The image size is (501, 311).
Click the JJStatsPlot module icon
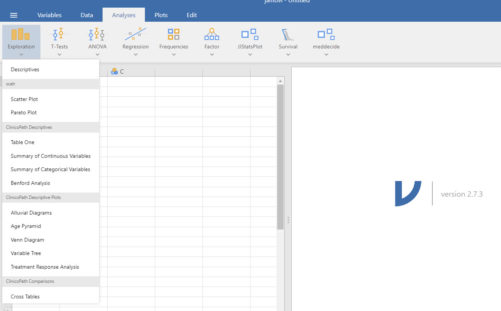(250, 34)
